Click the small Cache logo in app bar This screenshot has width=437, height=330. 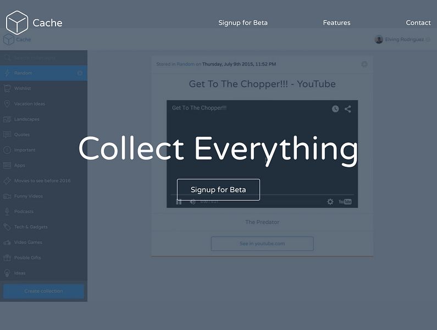(17, 40)
